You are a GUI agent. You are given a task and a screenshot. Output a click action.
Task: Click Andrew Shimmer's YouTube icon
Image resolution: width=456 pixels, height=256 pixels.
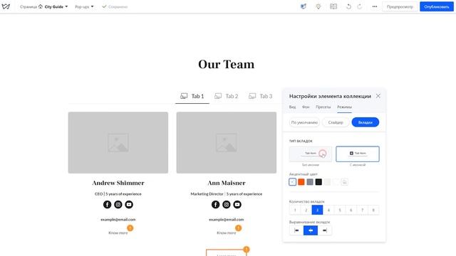129,205
